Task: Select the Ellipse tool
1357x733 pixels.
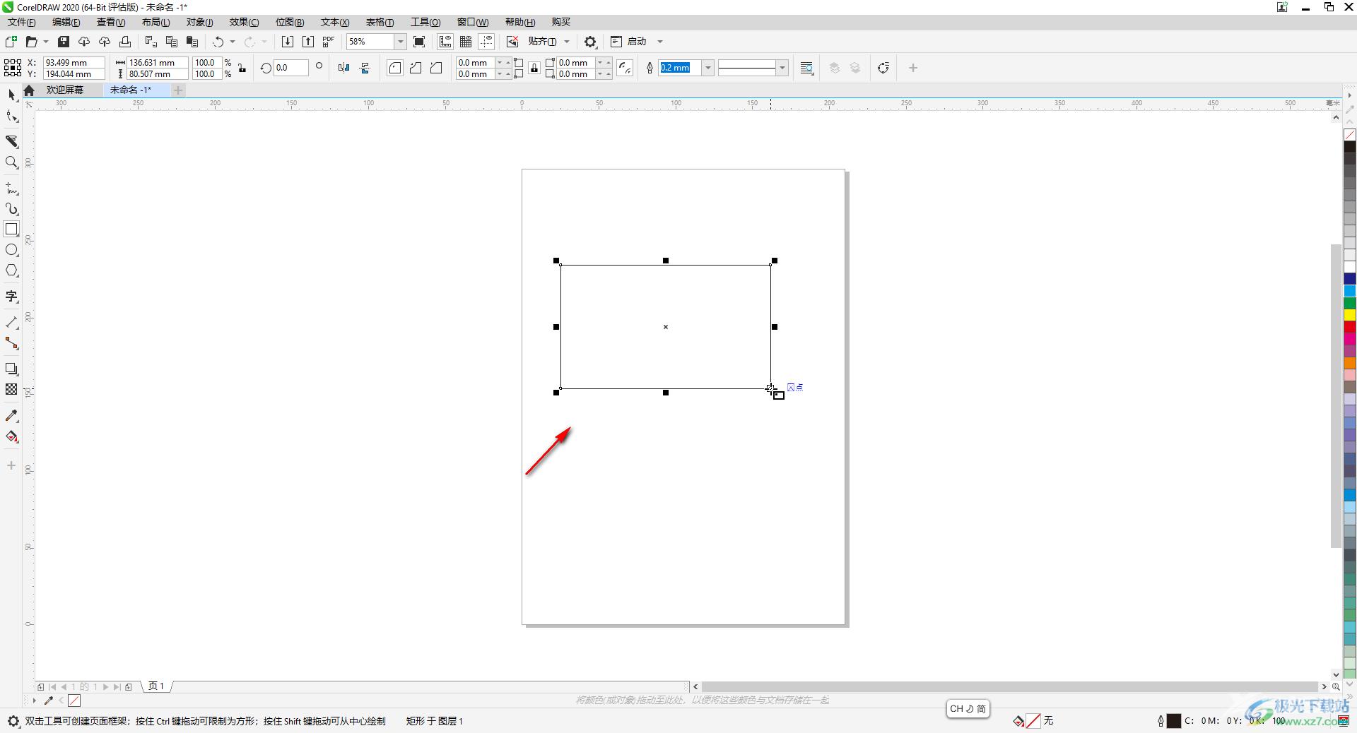Action: coord(11,250)
